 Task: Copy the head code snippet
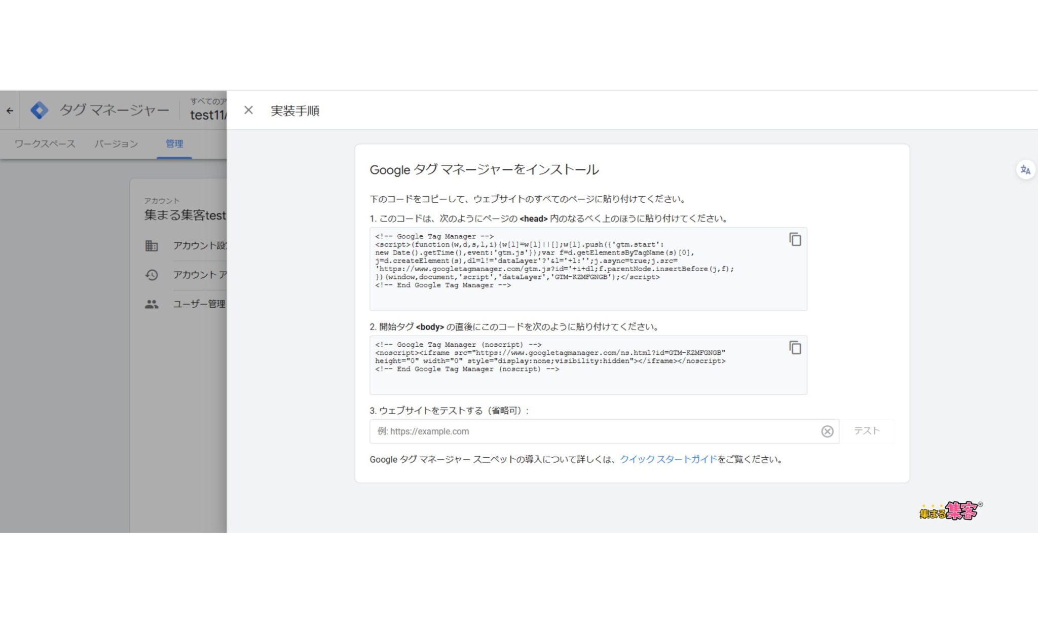(795, 239)
